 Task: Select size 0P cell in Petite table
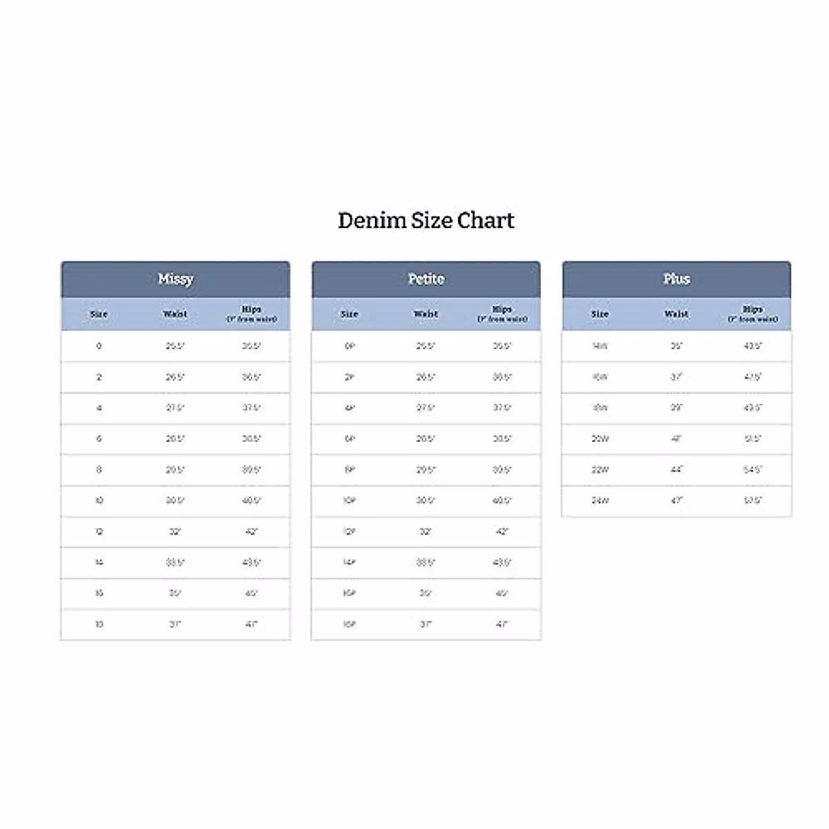click(x=350, y=346)
